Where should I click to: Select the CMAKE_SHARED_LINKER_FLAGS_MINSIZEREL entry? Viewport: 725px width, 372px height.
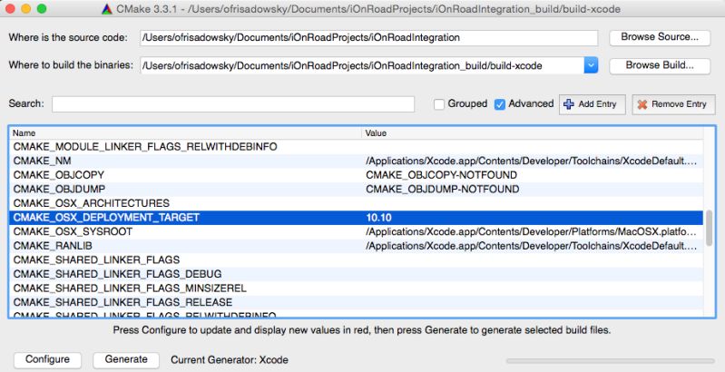tap(356, 289)
